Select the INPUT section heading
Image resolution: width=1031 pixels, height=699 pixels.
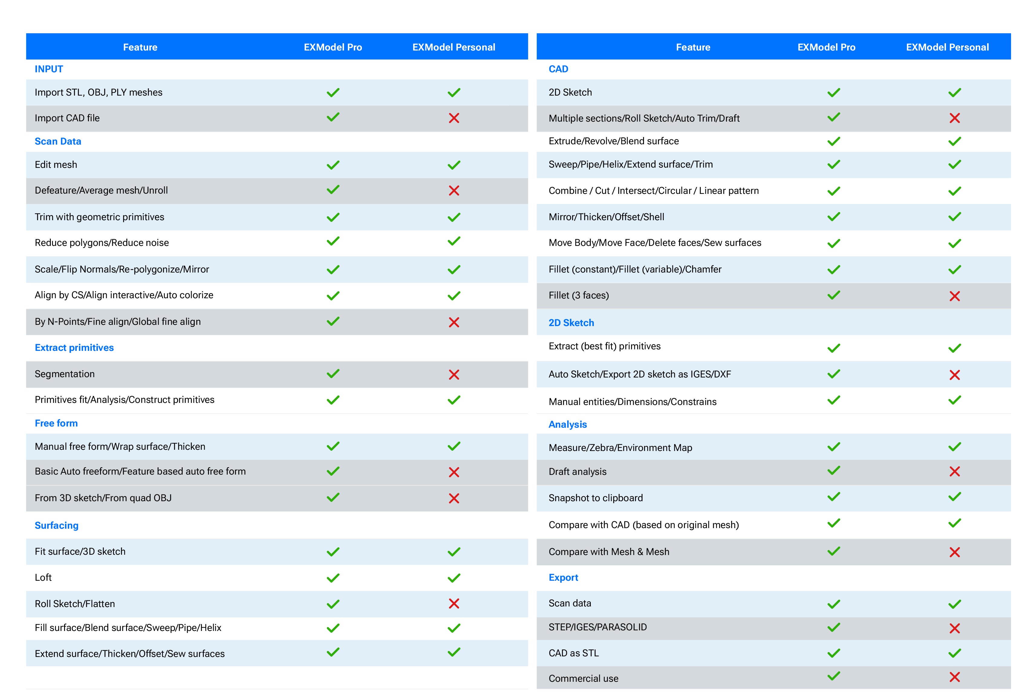pos(49,69)
